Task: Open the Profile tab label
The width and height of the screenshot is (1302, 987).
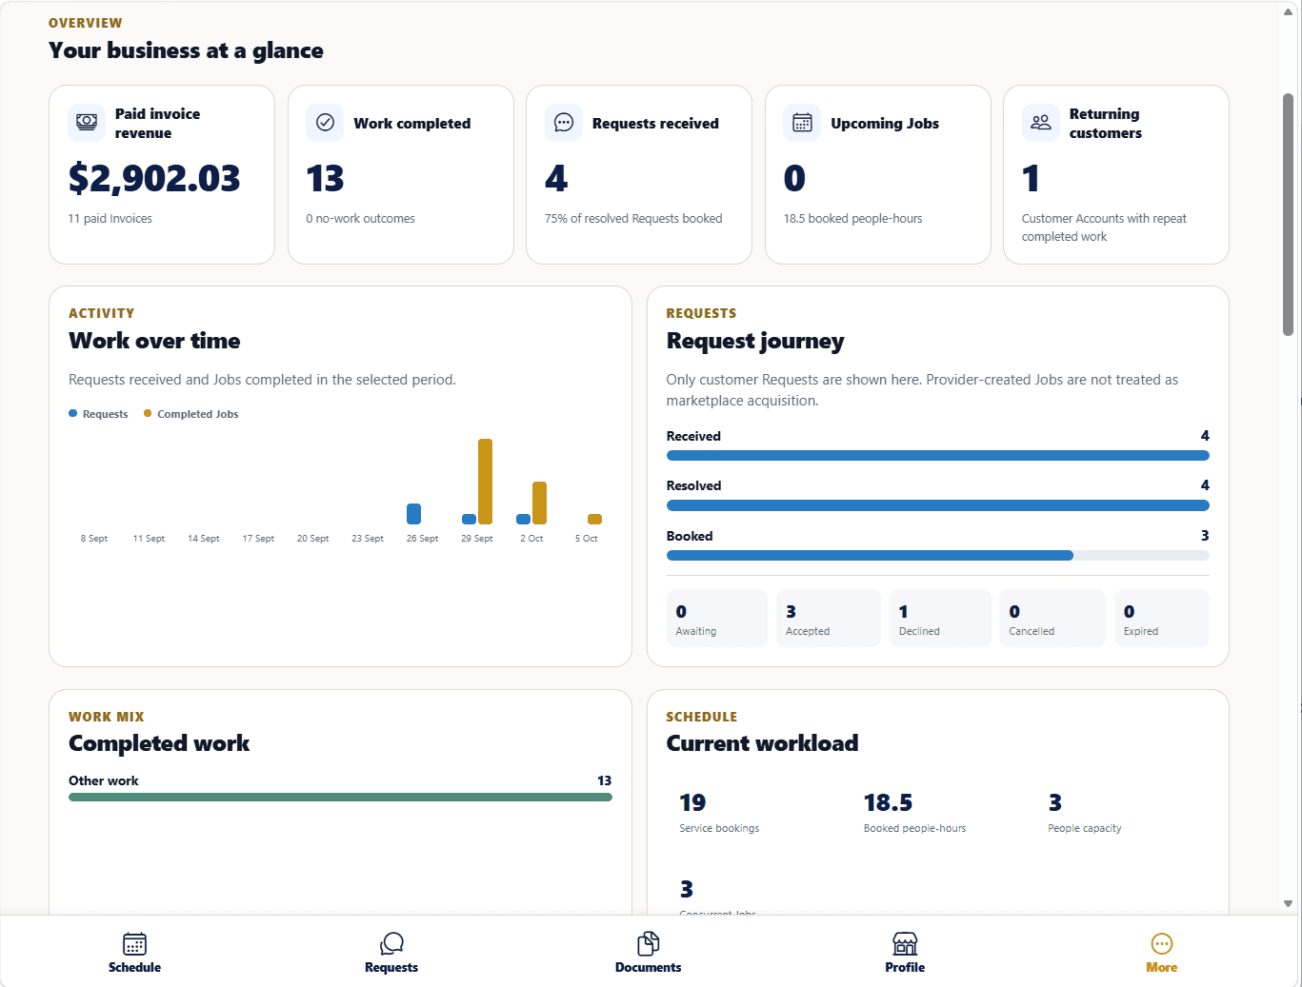Action: 905,967
